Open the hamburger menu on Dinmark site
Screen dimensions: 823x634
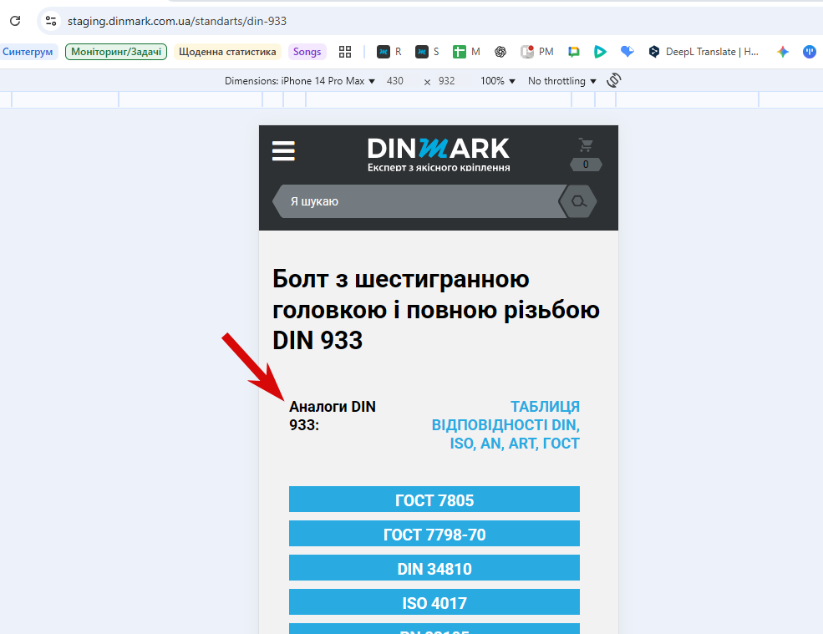[x=283, y=151]
